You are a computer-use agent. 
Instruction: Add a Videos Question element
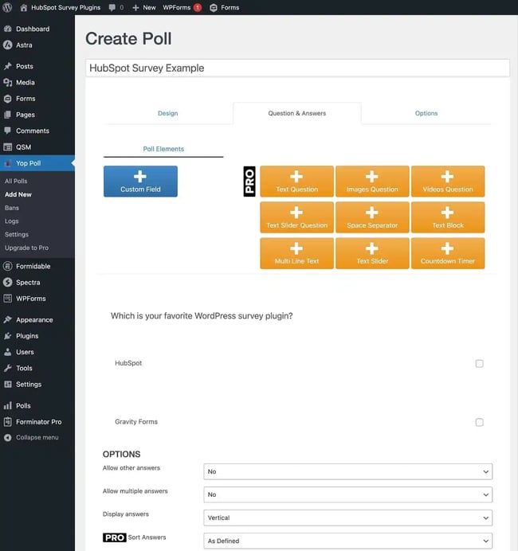point(448,182)
